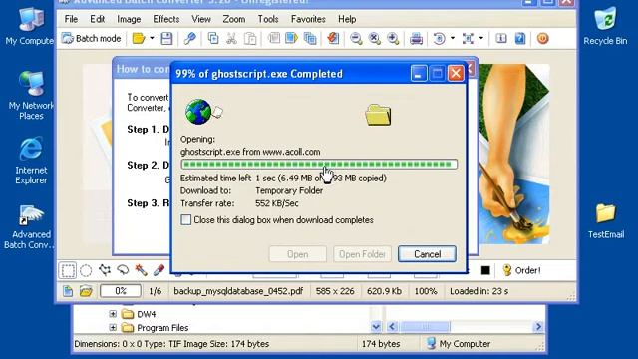Click the Copy icon in toolbar
This screenshot has height=359, width=638.
tap(213, 39)
